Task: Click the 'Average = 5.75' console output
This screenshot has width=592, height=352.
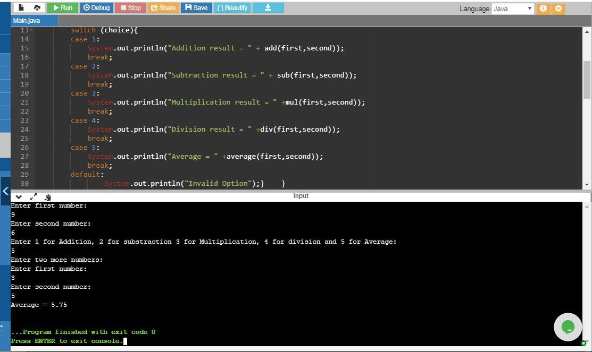Action: pos(39,305)
